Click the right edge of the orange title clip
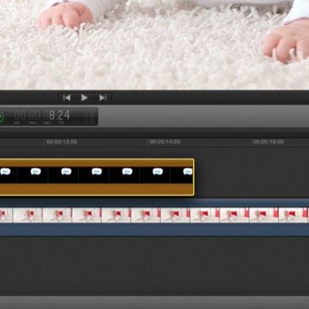This screenshot has width=309, height=309. coord(194,177)
